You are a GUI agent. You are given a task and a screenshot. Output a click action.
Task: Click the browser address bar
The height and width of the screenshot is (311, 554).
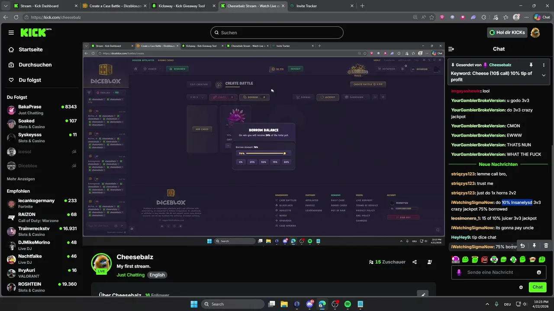click(216, 17)
